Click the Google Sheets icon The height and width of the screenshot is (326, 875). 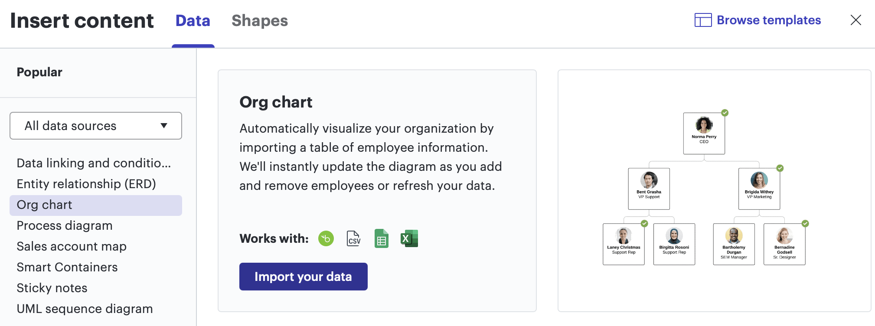pos(381,238)
